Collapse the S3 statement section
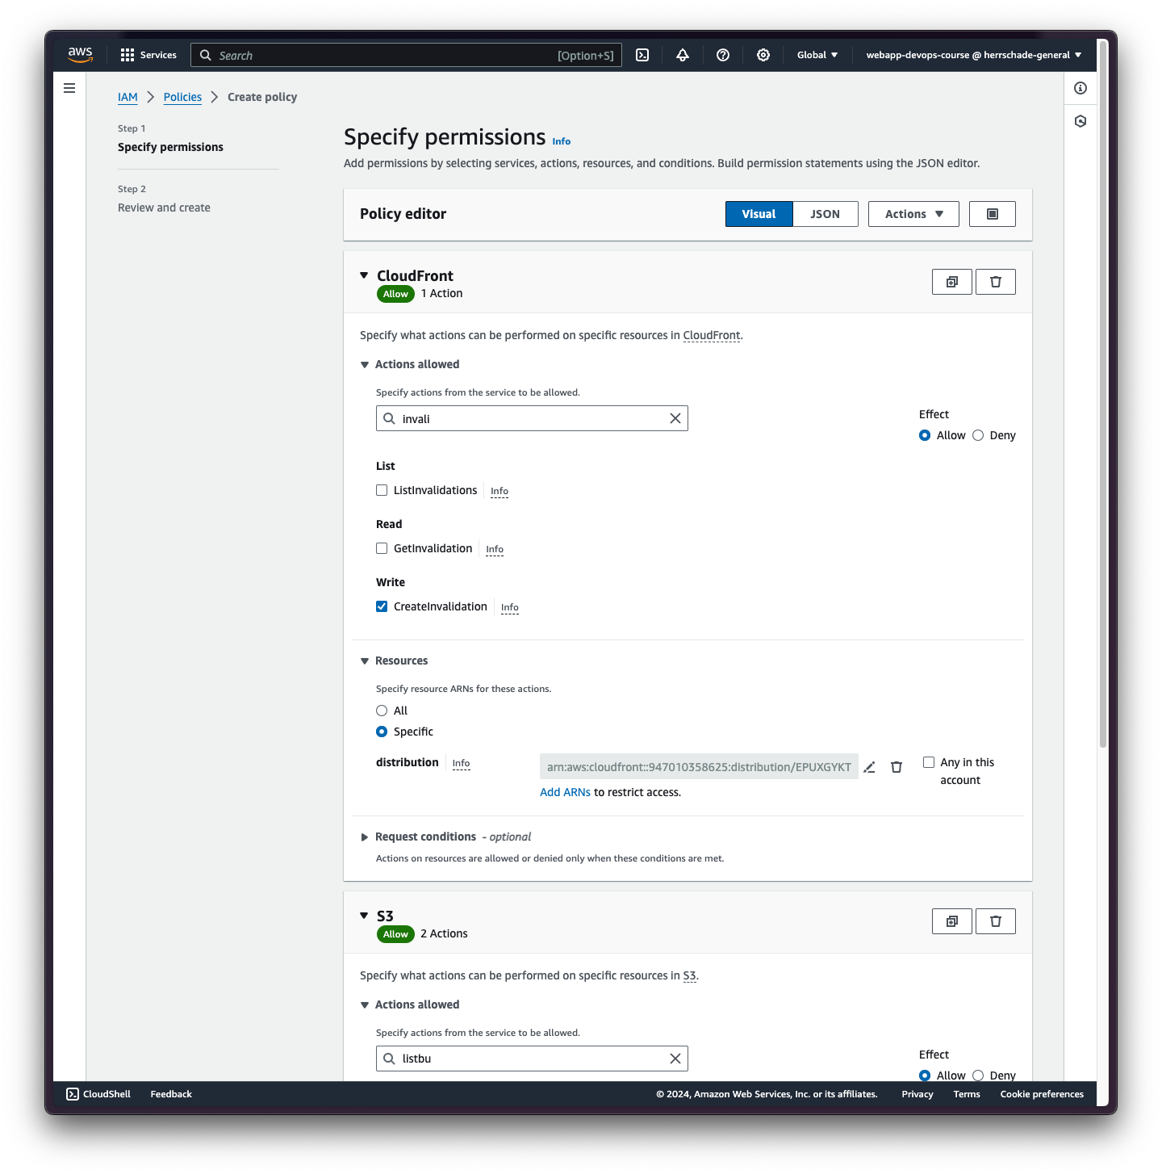1162x1174 pixels. click(364, 916)
